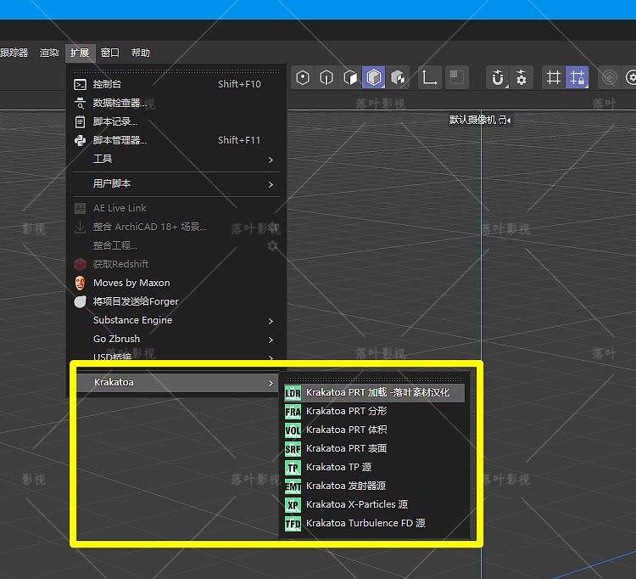Click the greyed Viewport Solo square icon
Image resolution: width=636 pixels, height=579 pixels.
click(457, 77)
